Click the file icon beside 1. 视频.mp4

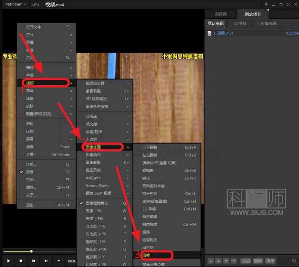coord(209,33)
